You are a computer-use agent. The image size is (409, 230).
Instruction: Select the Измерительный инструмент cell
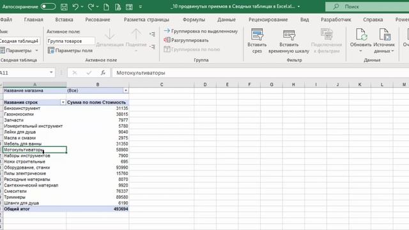coord(35,126)
